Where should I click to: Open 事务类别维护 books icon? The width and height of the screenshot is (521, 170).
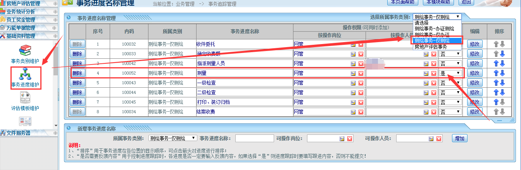[25, 50]
